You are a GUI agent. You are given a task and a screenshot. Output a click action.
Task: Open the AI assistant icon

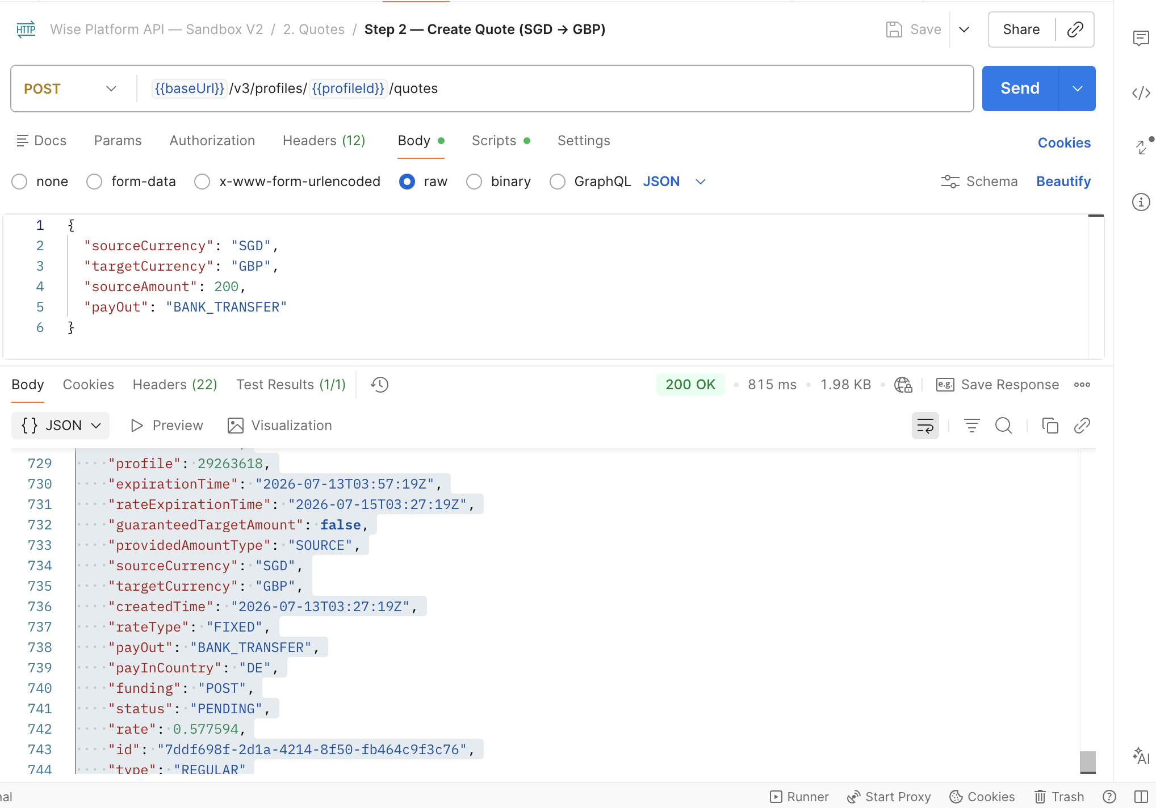1141,756
